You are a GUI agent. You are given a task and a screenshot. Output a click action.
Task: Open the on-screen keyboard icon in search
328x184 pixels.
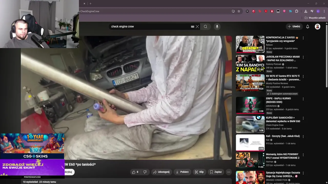coord(192,27)
